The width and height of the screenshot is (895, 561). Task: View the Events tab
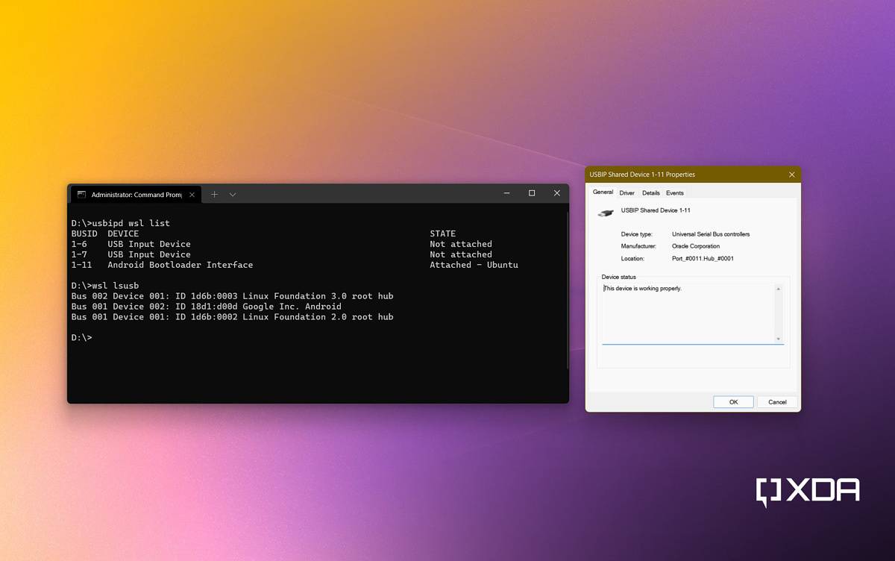click(x=674, y=193)
